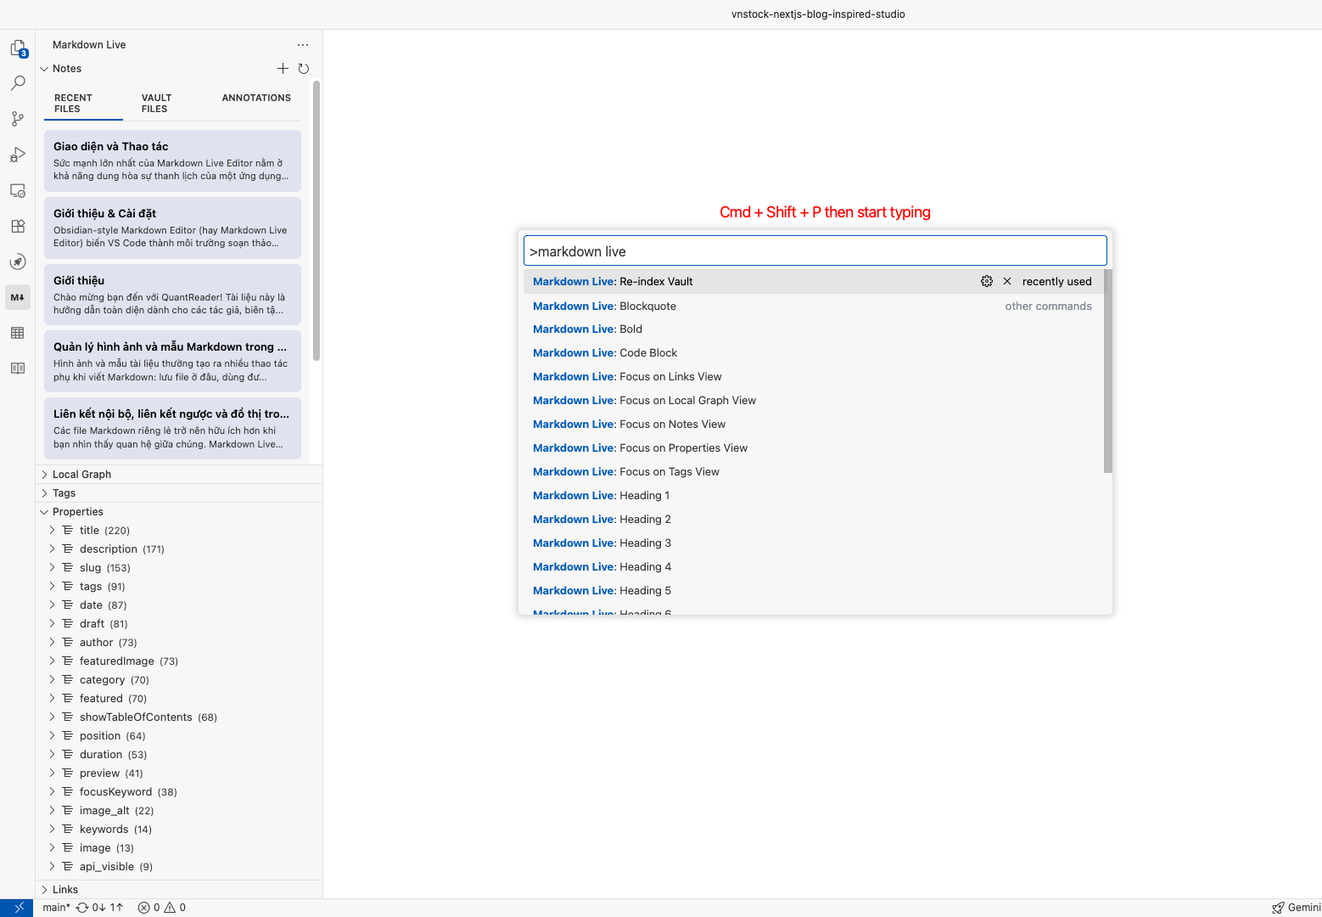Open note Quản lý hình ảnh và mẫu Markdown
This screenshot has height=917, width=1322.
tap(172, 361)
